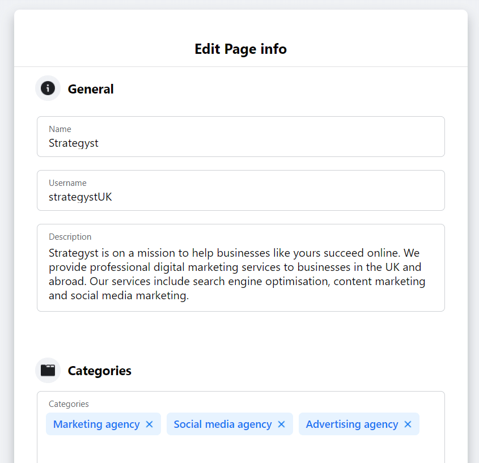Remove the Social media agency category via its X
Screen dimensions: 479x463
click(281, 424)
